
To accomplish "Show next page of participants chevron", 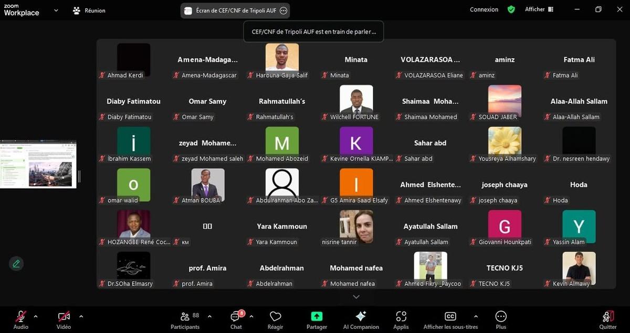I will pos(356,297).
